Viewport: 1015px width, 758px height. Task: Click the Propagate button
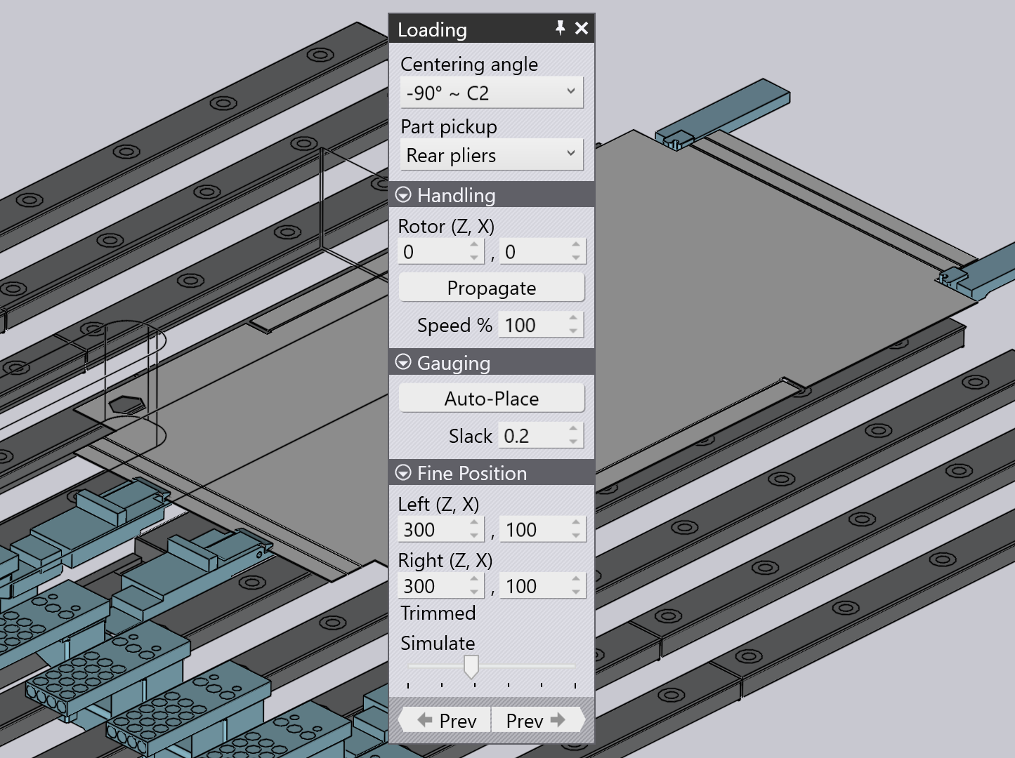coord(492,288)
